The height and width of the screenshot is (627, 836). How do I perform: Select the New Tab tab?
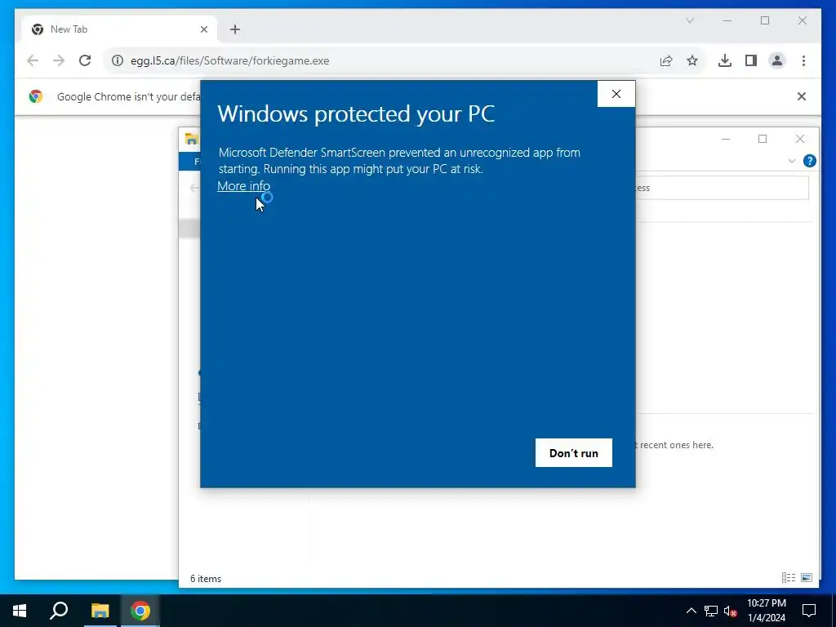[119, 29]
